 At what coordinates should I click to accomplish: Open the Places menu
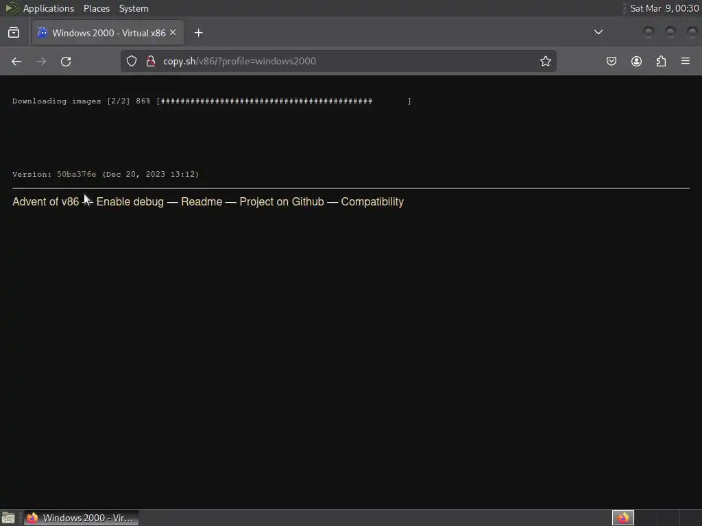(97, 8)
